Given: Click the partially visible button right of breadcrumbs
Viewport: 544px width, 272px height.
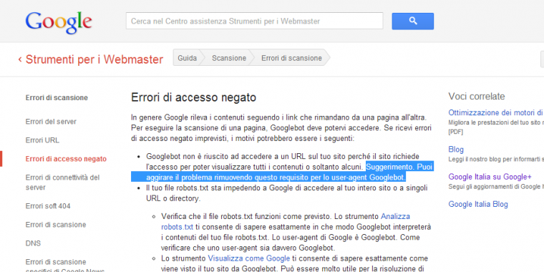Looking at the screenshot, I should 543,59.
